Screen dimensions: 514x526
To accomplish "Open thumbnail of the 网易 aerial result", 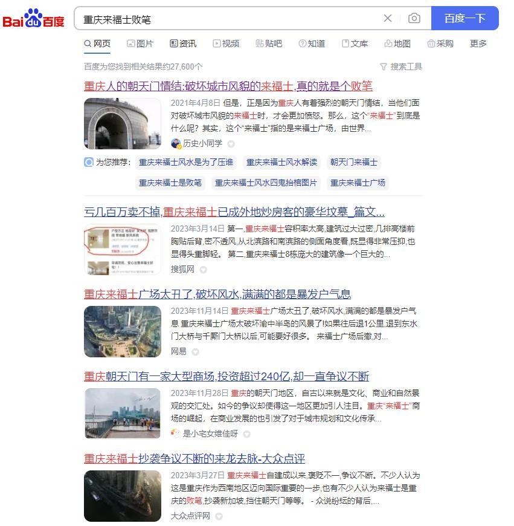I will [123, 331].
